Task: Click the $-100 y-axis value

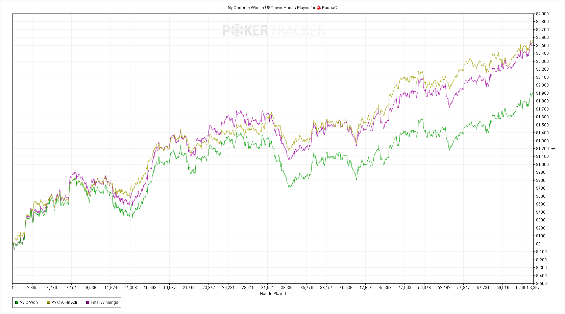Action: click(x=541, y=252)
